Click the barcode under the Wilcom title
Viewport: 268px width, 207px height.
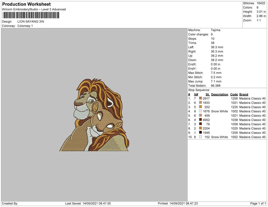point(31,15)
